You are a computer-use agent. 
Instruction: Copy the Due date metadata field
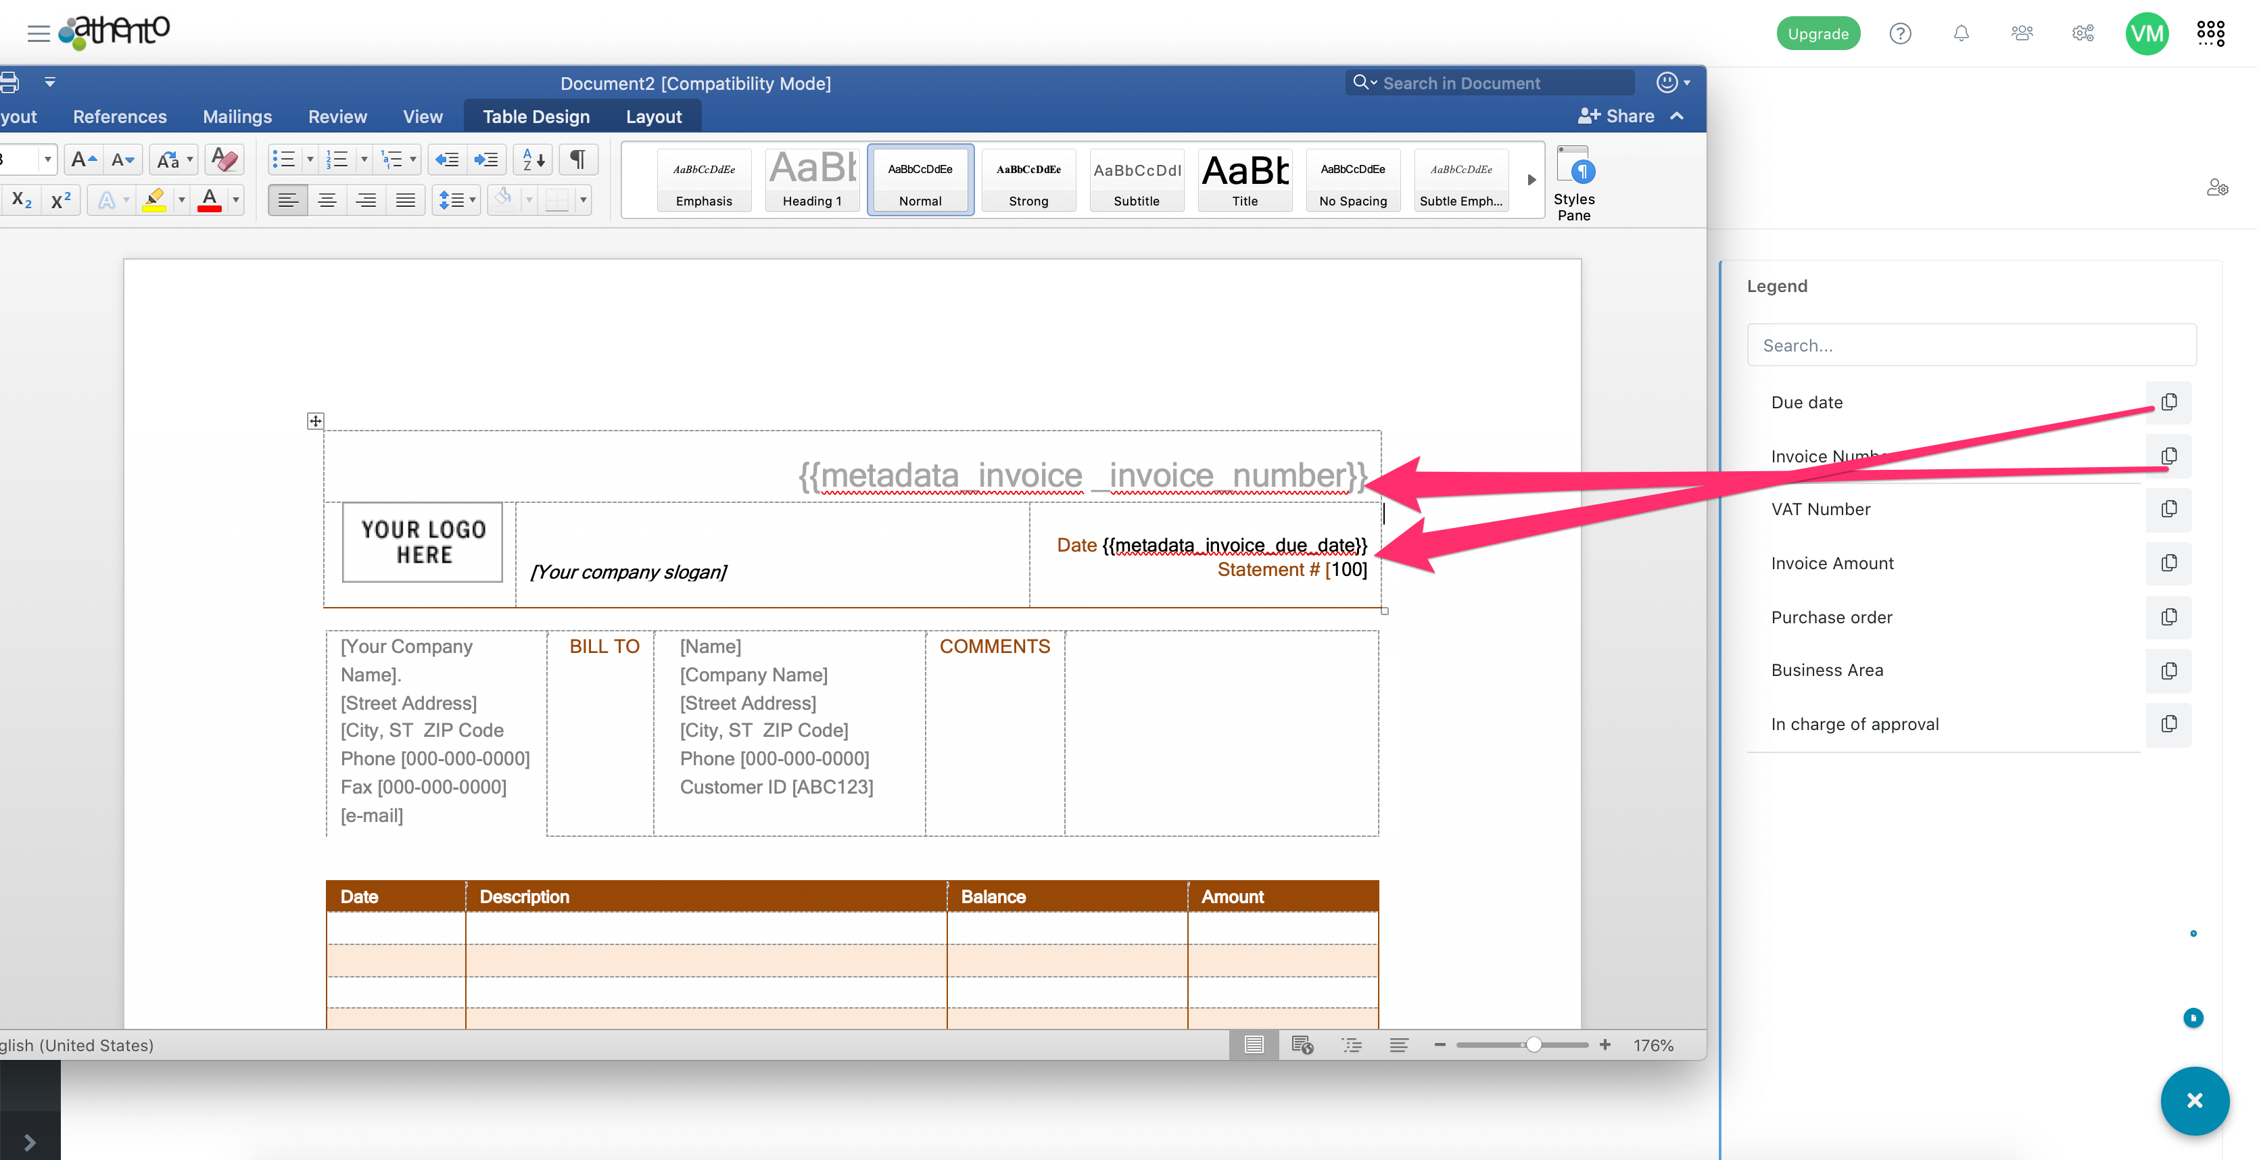(2169, 402)
